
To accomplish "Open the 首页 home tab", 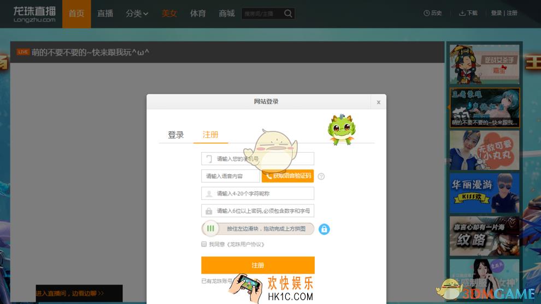I will (x=77, y=14).
